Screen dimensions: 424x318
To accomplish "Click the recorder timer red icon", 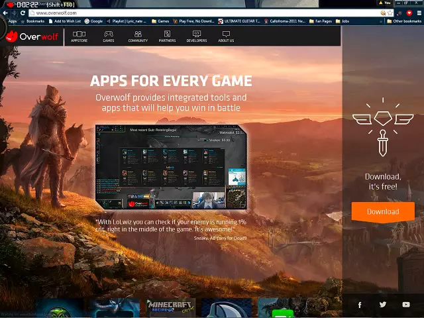I will coord(11,5).
